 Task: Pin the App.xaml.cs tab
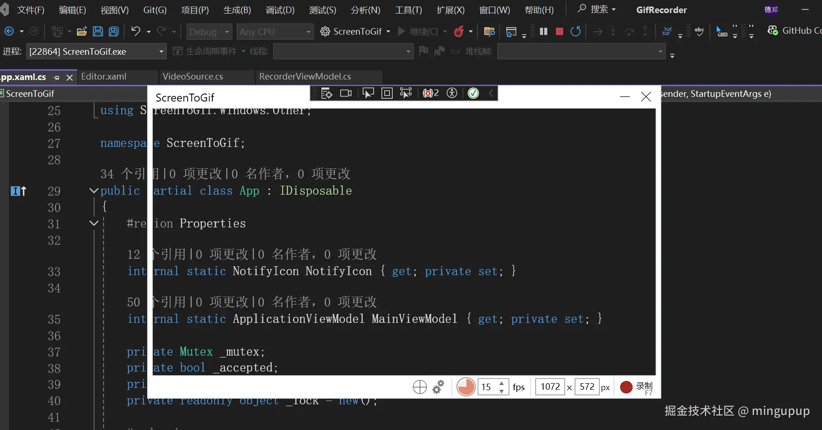pos(57,77)
